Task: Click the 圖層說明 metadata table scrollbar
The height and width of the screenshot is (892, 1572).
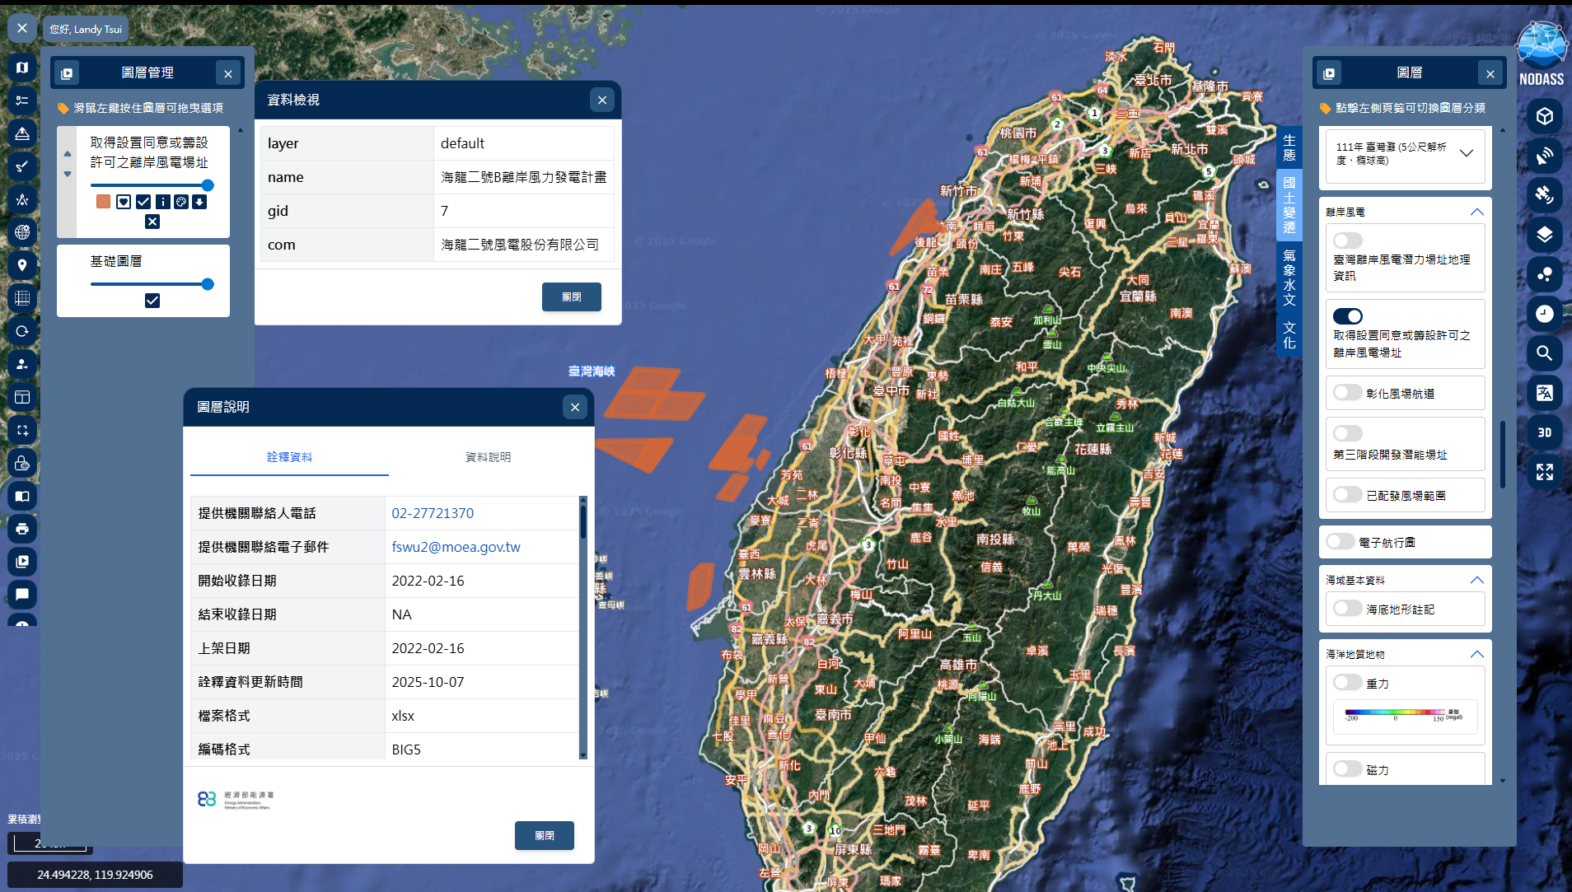Action: [x=583, y=523]
